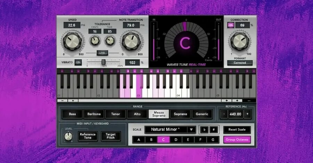Increase reference frequency with plus button
The image size is (313, 163).
(x=247, y=114)
